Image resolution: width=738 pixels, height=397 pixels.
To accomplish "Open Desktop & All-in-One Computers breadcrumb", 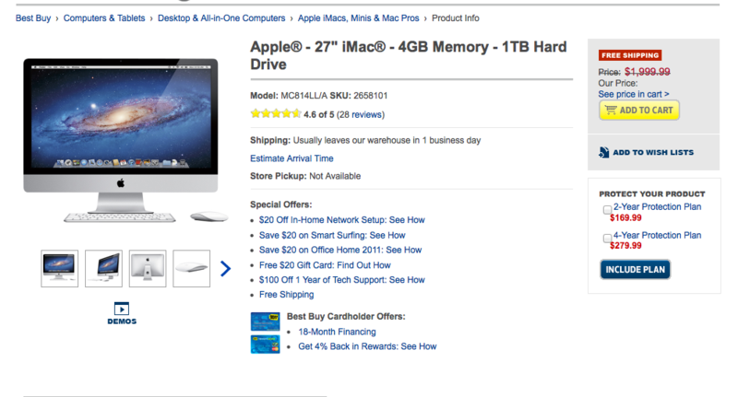I will pos(221,18).
